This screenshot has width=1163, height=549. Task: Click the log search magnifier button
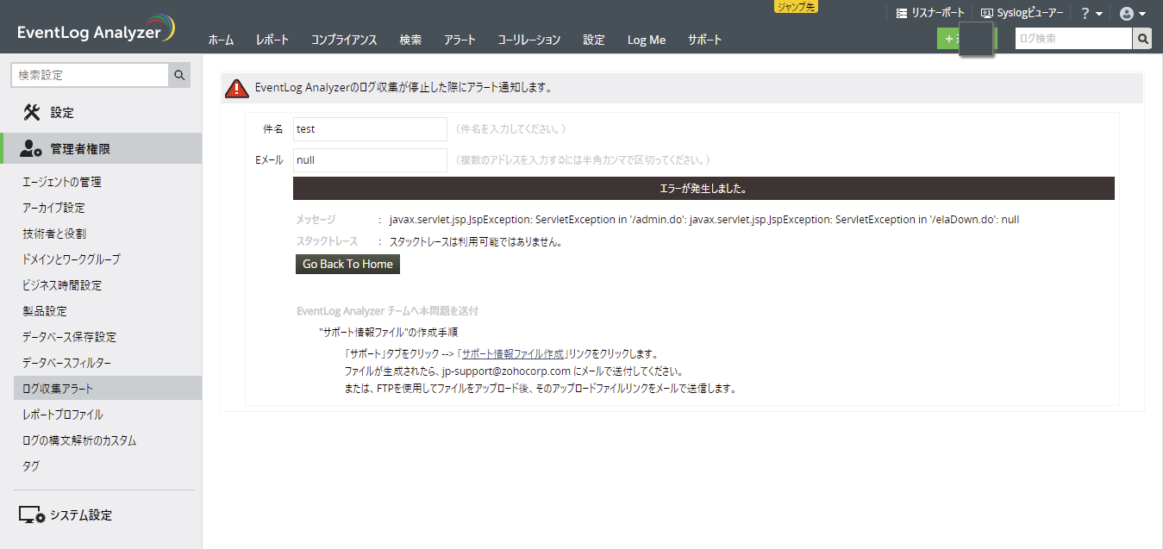(x=1142, y=39)
